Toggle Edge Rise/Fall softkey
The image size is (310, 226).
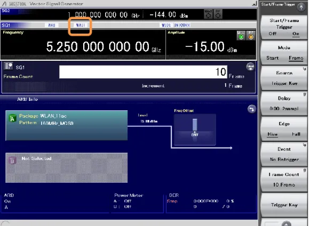pyautogui.click(x=284, y=129)
